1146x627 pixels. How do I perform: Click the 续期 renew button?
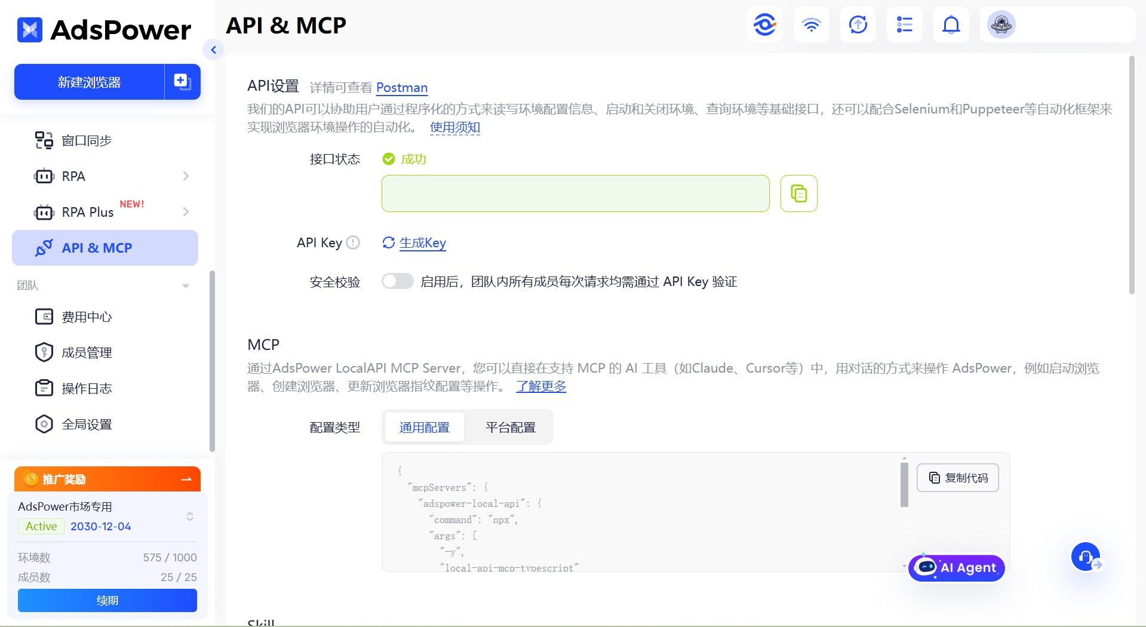(107, 600)
